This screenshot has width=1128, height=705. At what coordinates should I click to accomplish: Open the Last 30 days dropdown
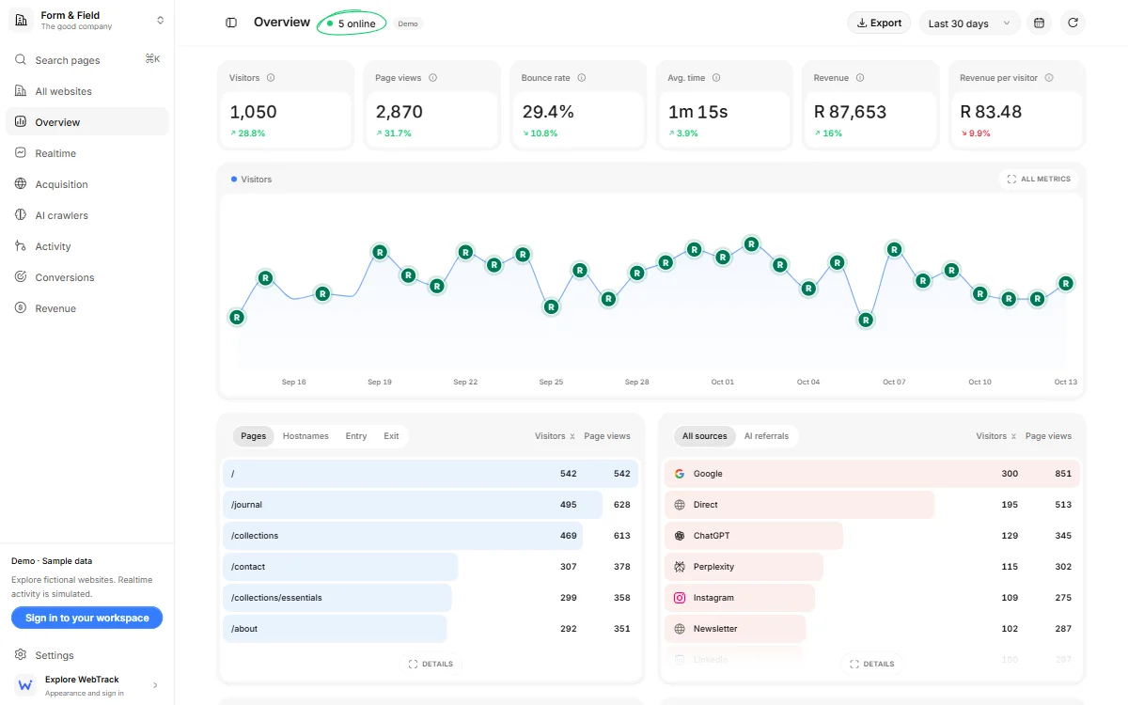coord(969,23)
